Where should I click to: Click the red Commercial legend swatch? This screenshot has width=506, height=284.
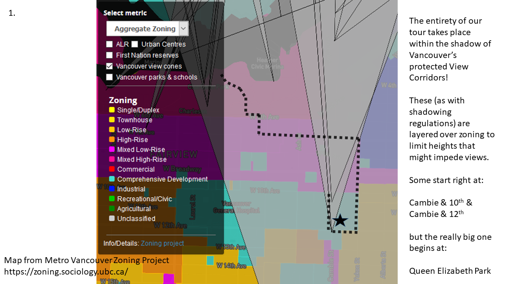(112, 169)
